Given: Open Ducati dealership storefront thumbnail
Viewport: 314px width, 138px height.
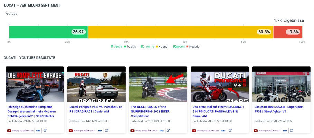Looking at the screenshot, I should (281, 84).
